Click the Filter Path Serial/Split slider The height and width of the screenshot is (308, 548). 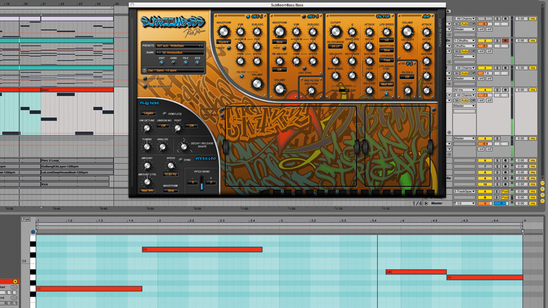tap(344, 90)
